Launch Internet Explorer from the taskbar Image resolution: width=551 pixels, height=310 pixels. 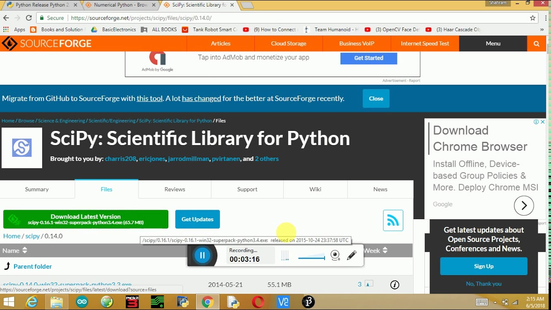(x=32, y=302)
